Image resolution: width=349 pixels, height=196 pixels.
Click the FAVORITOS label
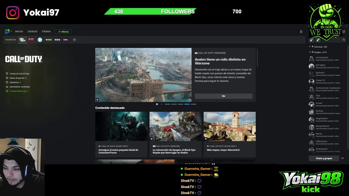tap(11, 40)
